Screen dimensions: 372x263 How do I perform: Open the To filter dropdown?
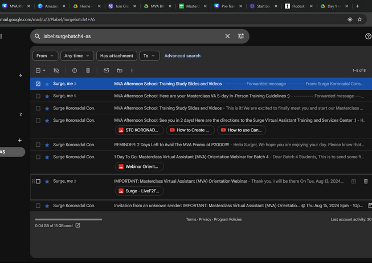coord(149,56)
